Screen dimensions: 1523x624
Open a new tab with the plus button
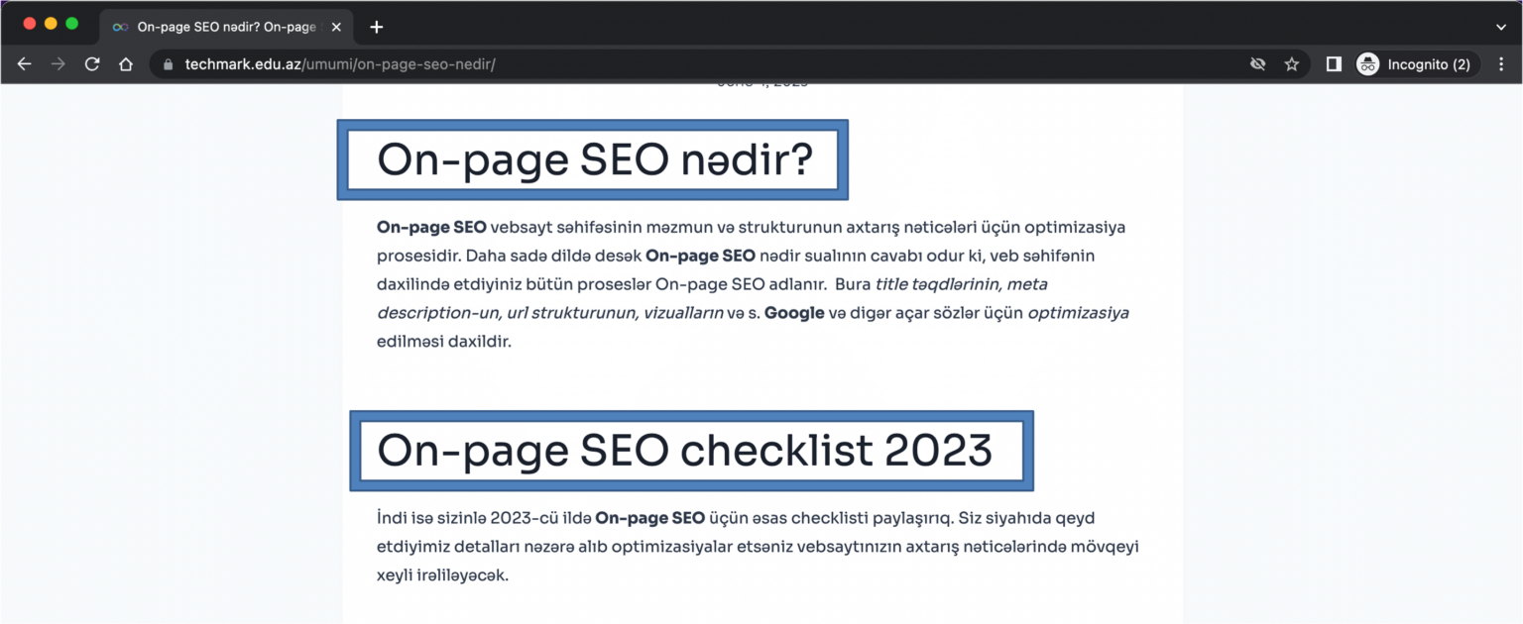point(376,27)
